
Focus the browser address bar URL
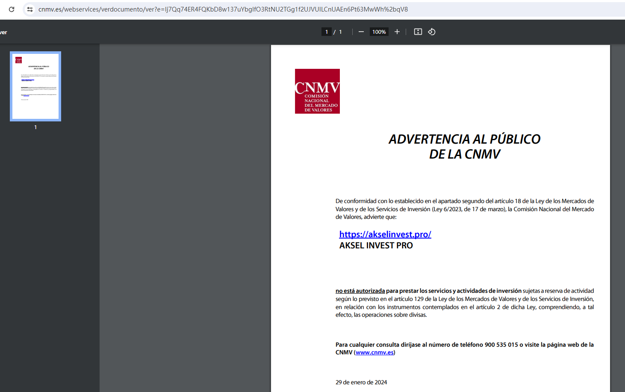tap(223, 9)
